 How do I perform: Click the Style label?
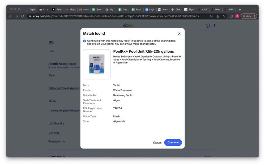click(x=52, y=75)
